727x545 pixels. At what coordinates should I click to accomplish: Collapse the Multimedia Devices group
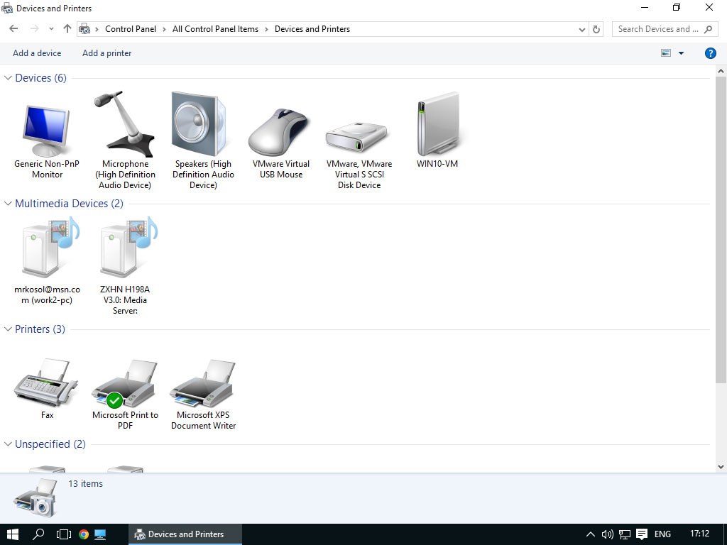click(x=9, y=204)
